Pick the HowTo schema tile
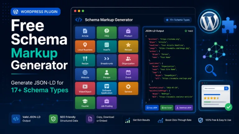The height and width of the screenshot is (134, 239). pos(107,47)
